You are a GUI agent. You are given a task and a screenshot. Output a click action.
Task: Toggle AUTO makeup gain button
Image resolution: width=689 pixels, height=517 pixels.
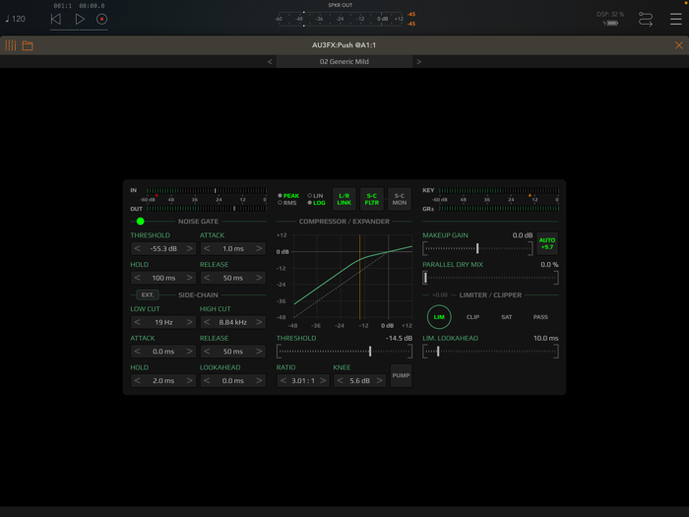point(547,243)
